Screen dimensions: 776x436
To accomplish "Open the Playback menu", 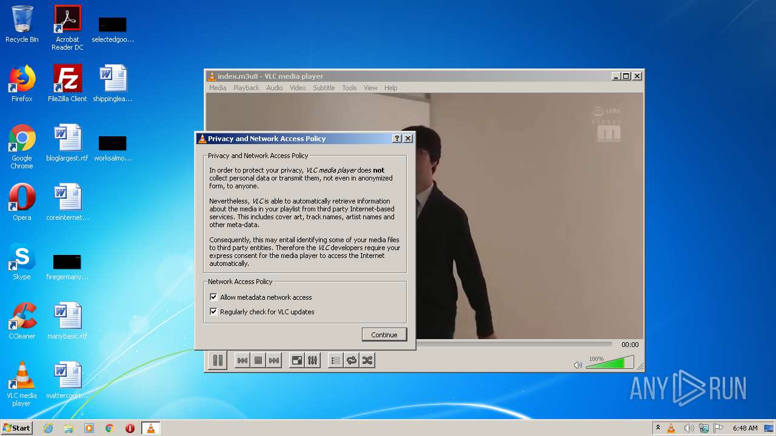I will (246, 88).
